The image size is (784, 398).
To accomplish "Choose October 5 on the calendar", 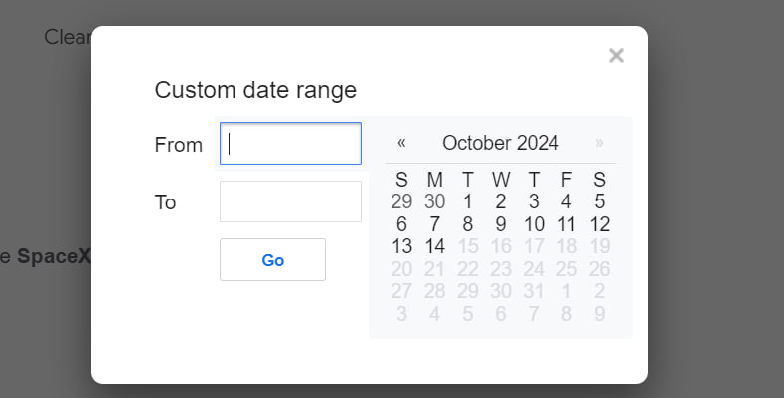I will click(x=600, y=201).
